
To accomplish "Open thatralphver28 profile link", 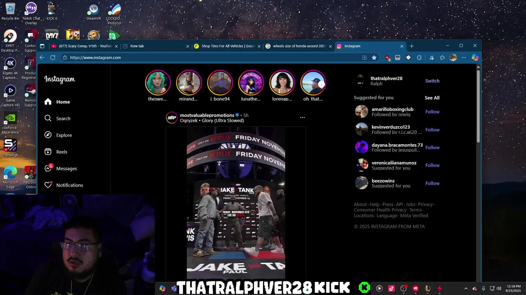I will [x=386, y=78].
